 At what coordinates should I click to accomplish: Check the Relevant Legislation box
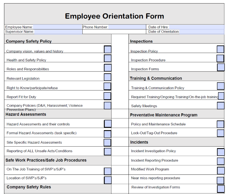108,77
